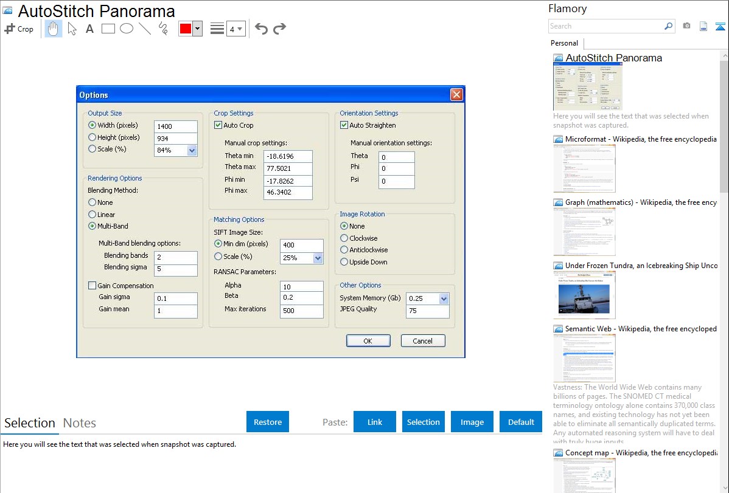Enable the Gain Compensation checkbox
The width and height of the screenshot is (729, 493).
92,285
